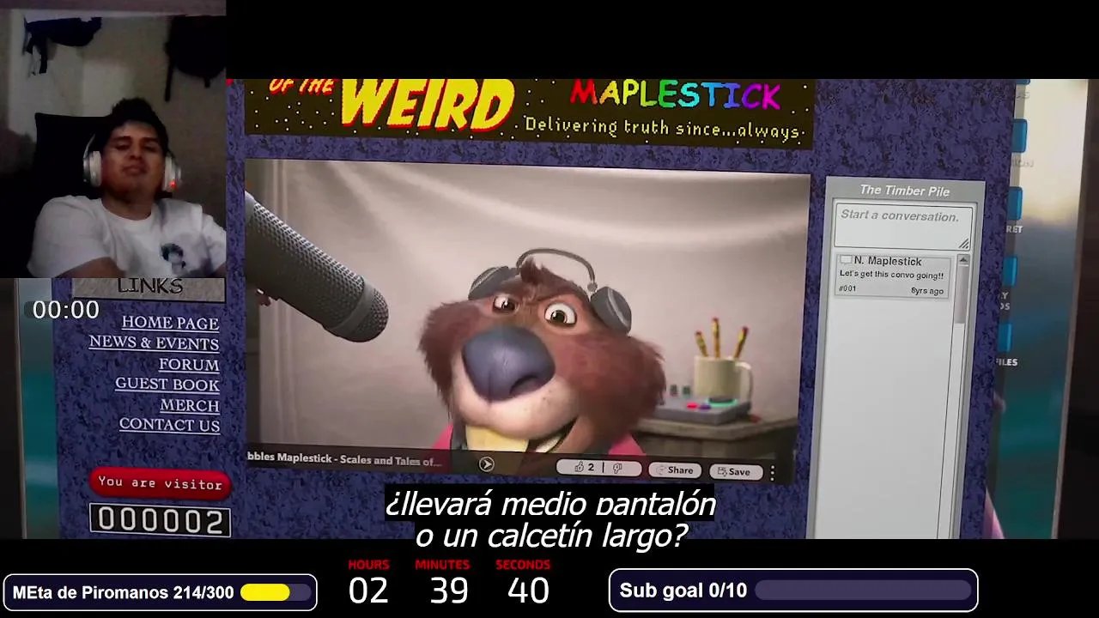Click the Timber Pile scrollbar up arrow
Viewport: 1099px width, 618px height.
click(963, 261)
